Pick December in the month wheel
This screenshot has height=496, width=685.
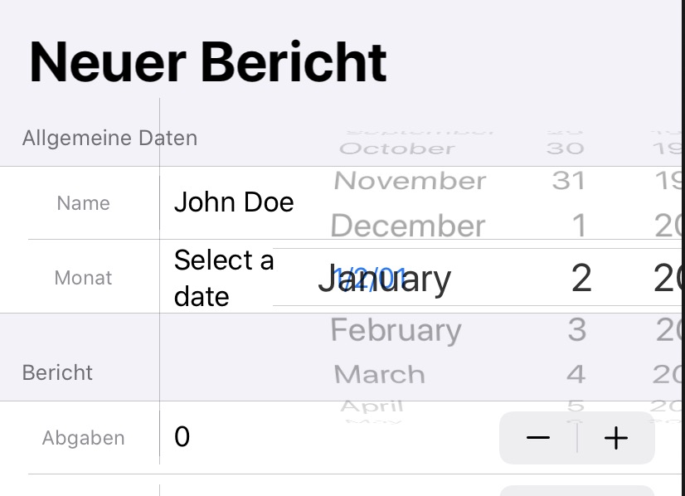tap(408, 226)
